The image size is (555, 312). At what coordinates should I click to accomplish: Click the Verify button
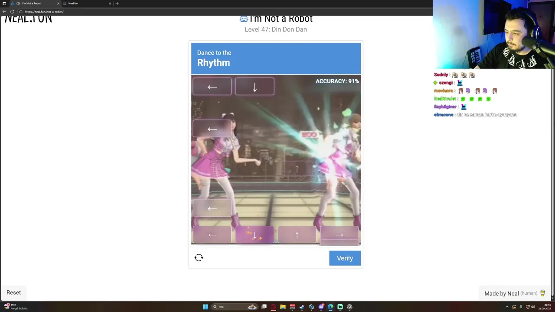click(345, 258)
